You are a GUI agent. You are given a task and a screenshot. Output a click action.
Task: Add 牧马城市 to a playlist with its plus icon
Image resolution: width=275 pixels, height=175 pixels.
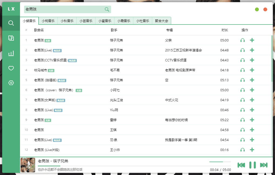252,70
